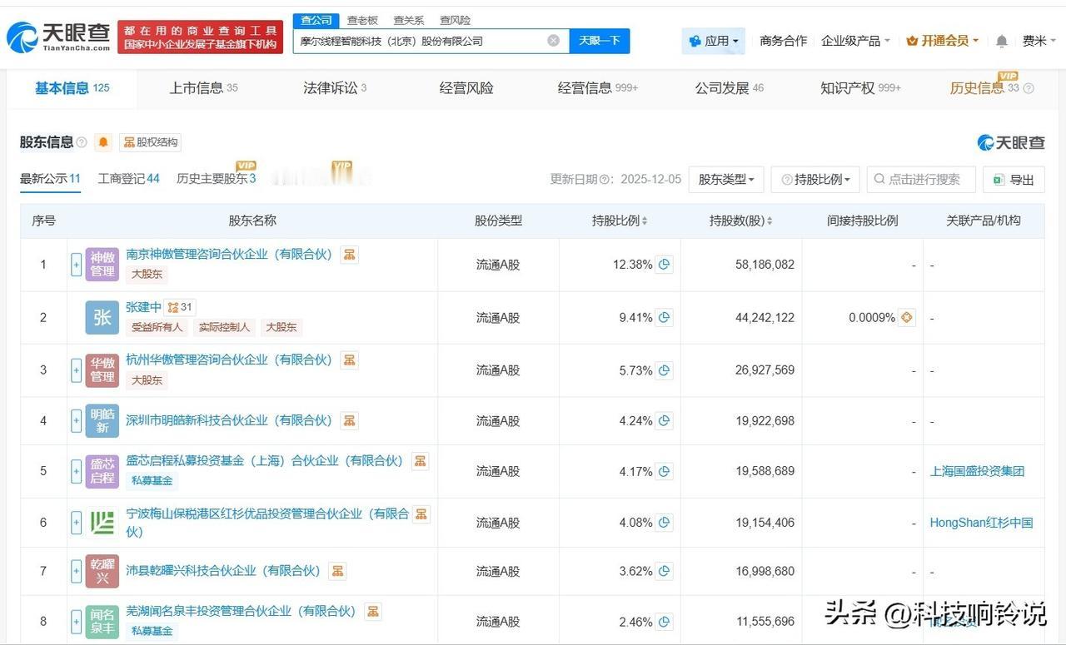
Task: Open the pie chart icon for 12.38%
Action: tap(665, 265)
